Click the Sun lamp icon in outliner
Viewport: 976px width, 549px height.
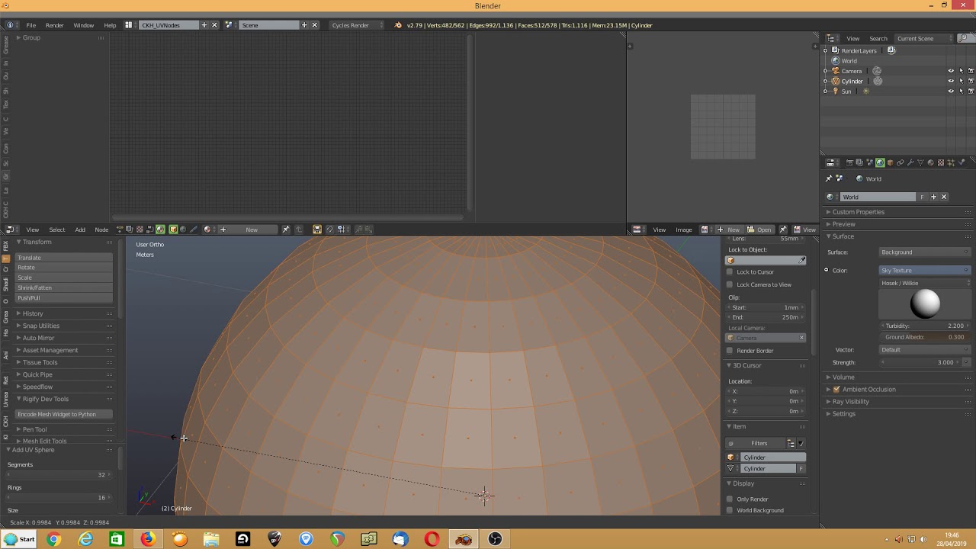(x=836, y=91)
